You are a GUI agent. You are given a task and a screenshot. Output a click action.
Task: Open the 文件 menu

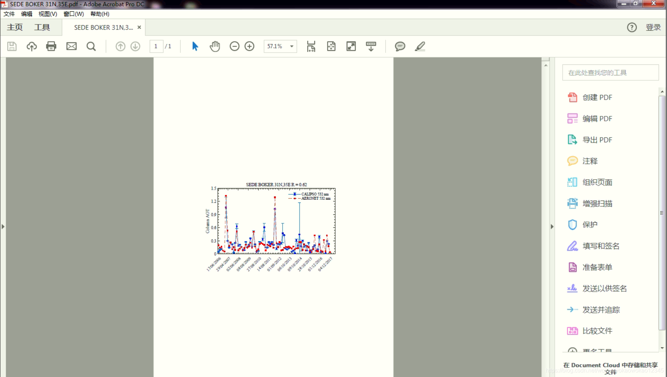9,14
